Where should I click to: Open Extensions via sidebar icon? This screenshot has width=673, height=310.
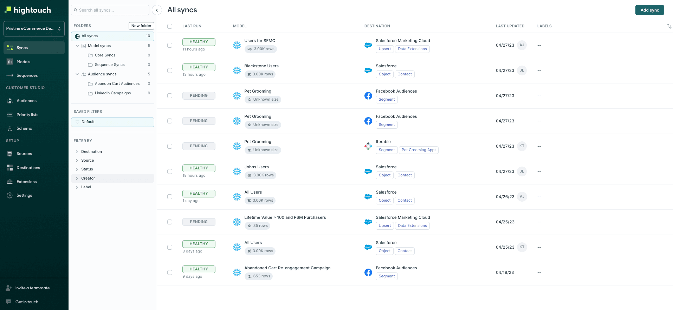(10, 182)
